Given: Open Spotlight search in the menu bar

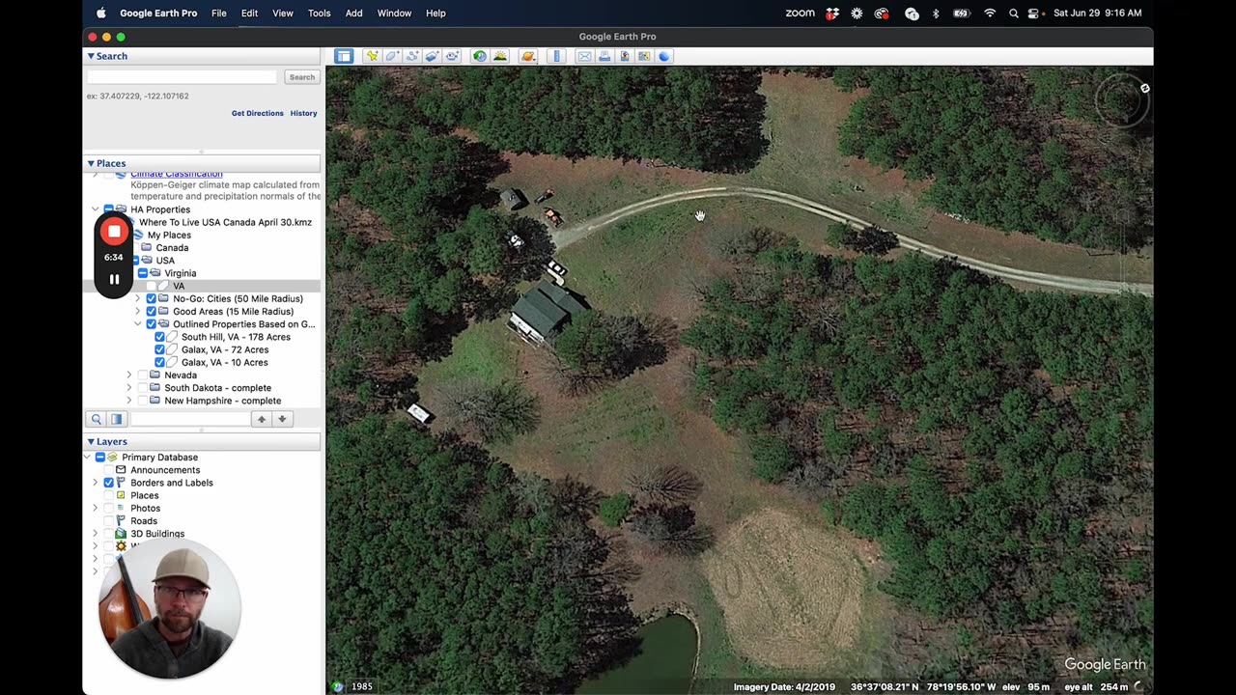Looking at the screenshot, I should (1013, 13).
